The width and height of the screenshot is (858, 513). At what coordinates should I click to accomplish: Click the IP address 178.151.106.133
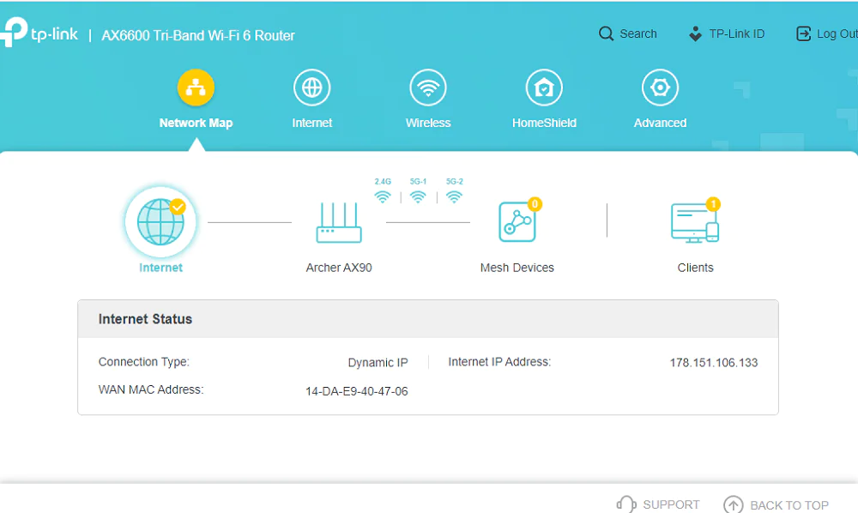pos(714,363)
